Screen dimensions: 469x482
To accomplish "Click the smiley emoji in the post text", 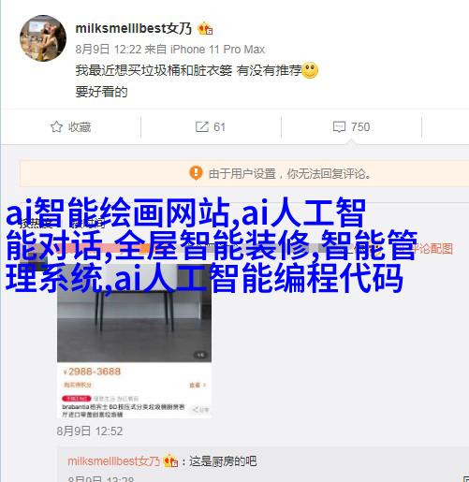I will coord(310,70).
